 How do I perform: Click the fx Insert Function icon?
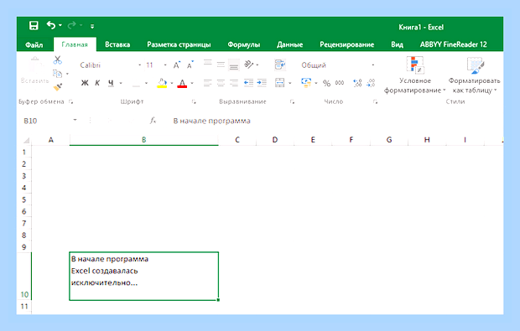click(x=153, y=121)
